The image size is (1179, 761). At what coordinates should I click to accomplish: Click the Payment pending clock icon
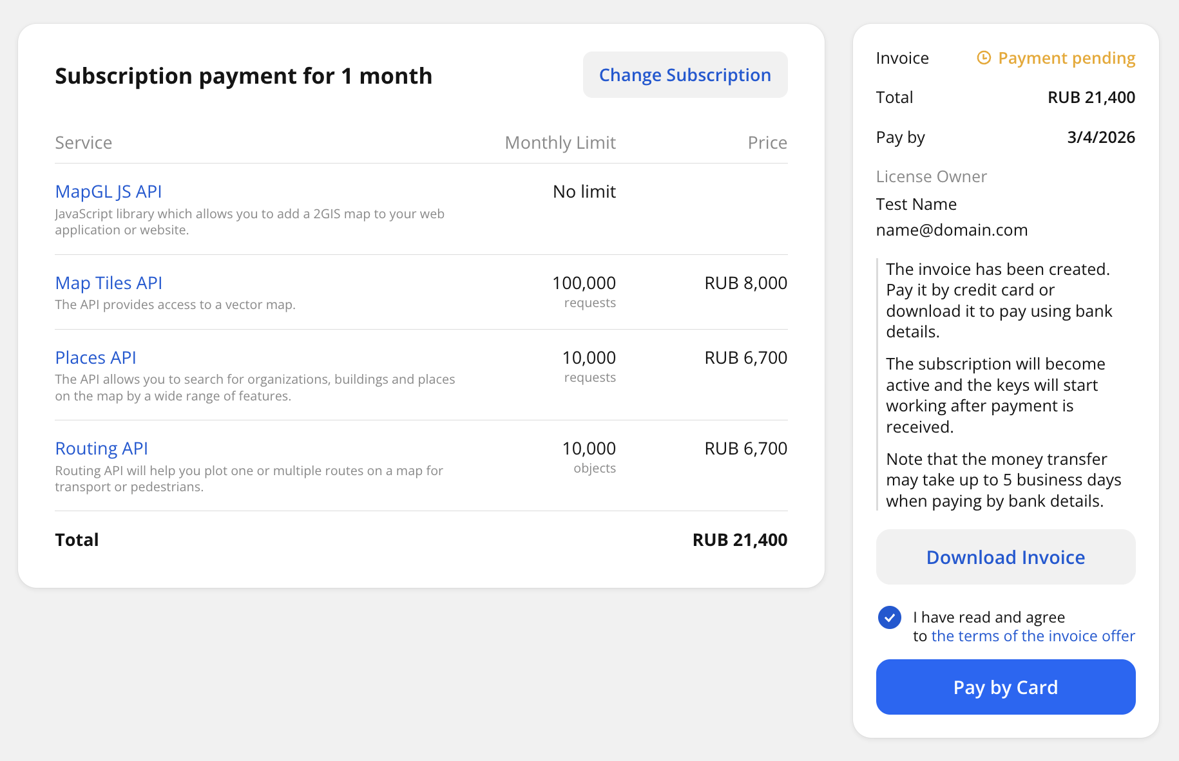[x=983, y=58]
